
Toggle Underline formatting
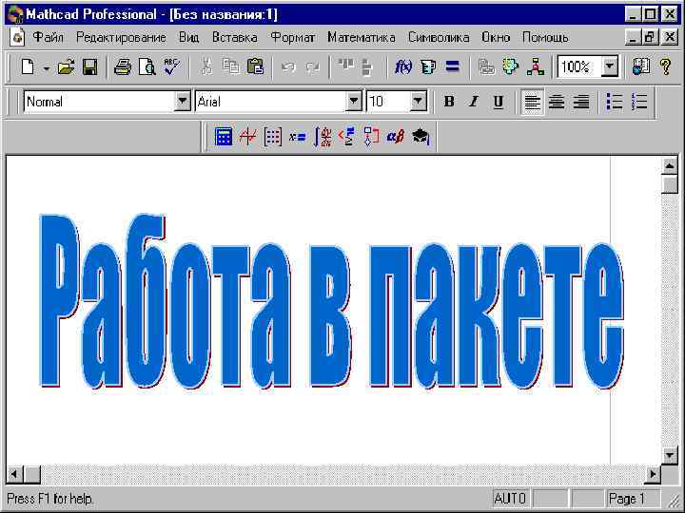[x=498, y=102]
